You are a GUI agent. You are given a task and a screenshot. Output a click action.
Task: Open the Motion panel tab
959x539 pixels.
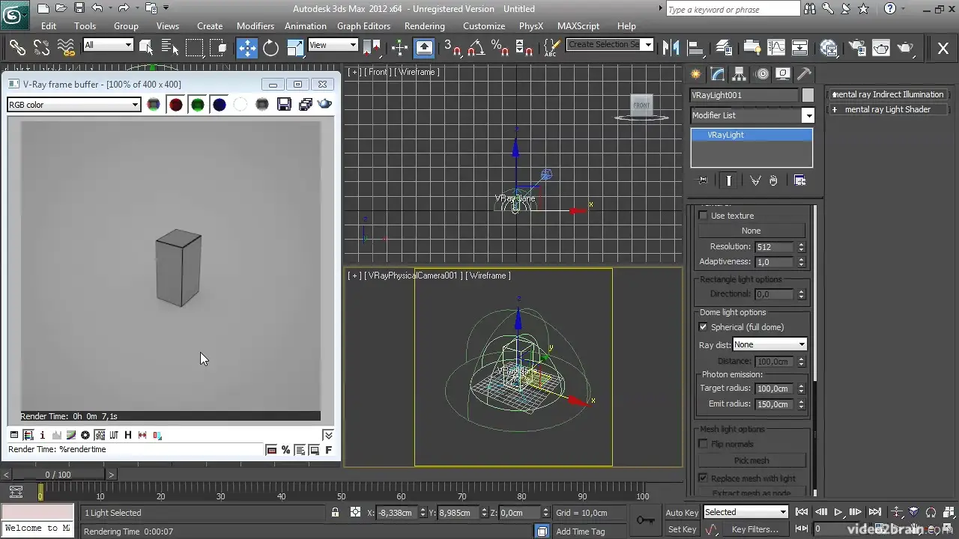(x=762, y=74)
